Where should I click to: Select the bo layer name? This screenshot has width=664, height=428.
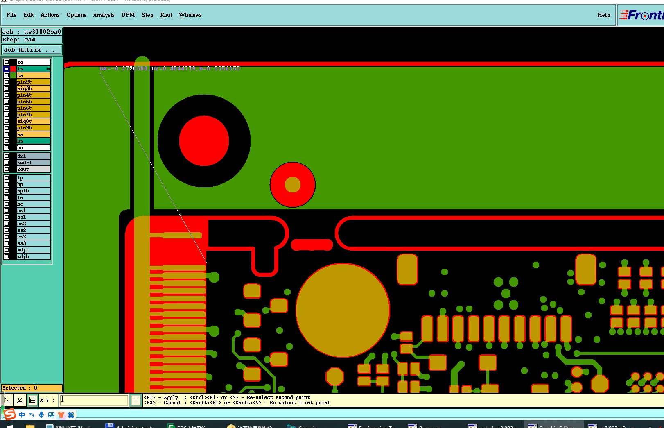pos(34,147)
